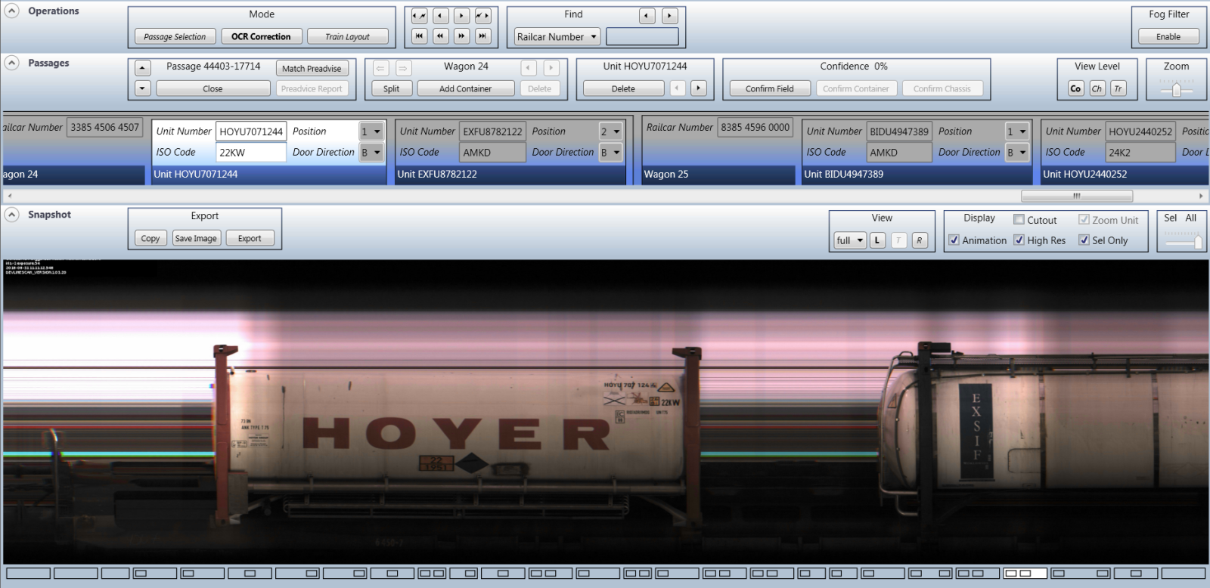Enable the Cutout checkbox
1210x588 pixels.
[x=1019, y=220]
